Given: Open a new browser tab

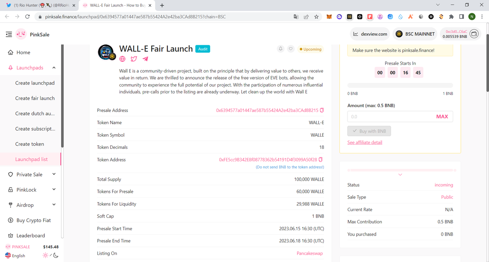Looking at the screenshot, I should point(162,5).
